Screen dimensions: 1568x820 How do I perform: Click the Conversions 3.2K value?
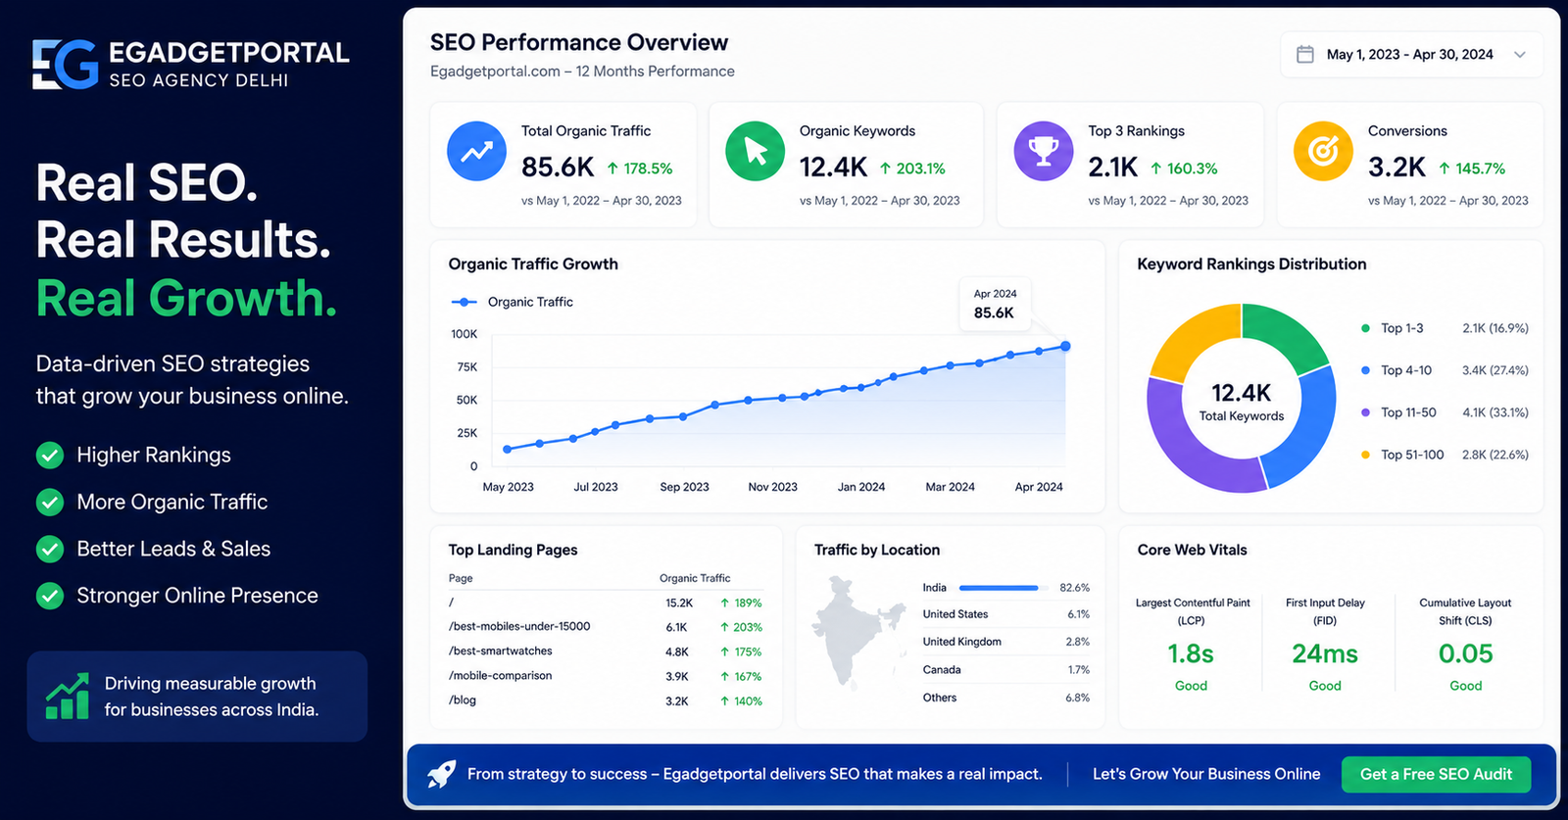point(1396,168)
